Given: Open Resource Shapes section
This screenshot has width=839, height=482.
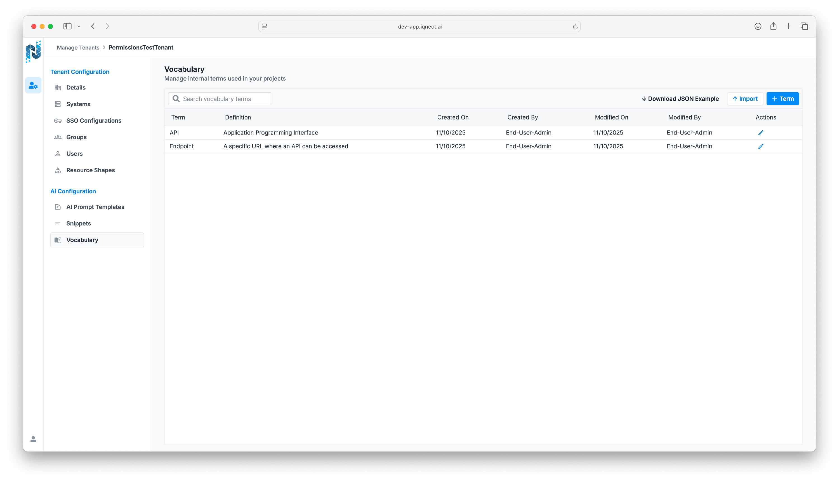Looking at the screenshot, I should [x=90, y=170].
